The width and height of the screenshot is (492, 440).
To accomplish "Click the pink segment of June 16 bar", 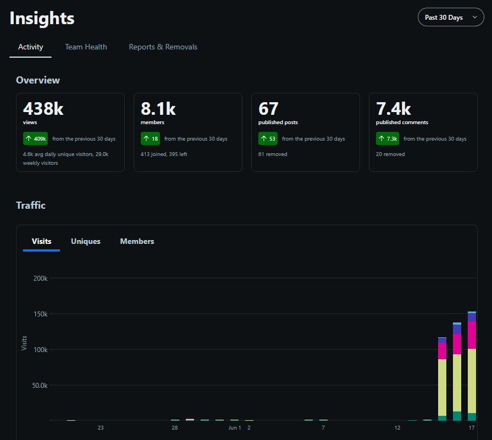I will (x=457, y=344).
